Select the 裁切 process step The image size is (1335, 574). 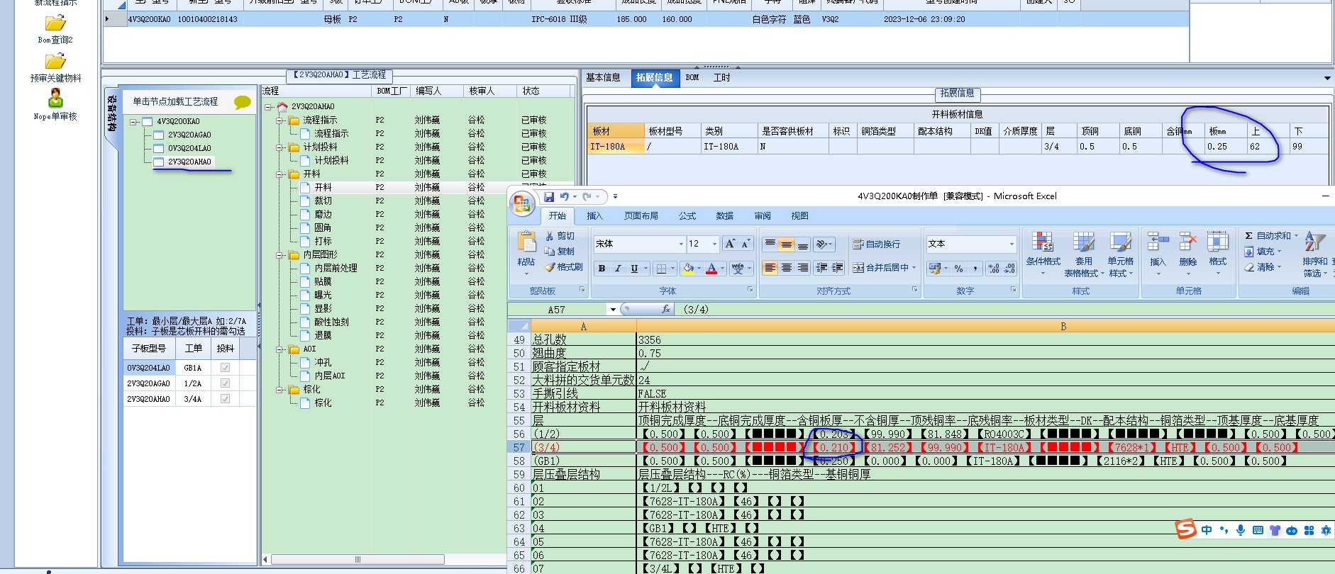(x=323, y=201)
